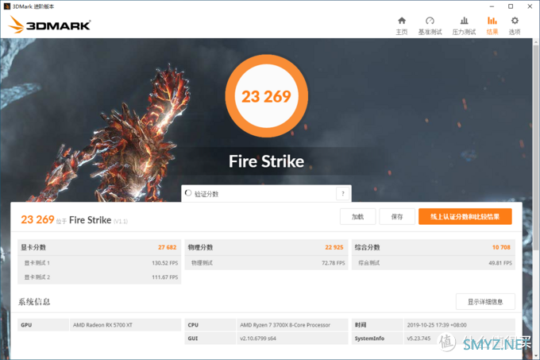Expand details with 显示详细信息 button
This screenshot has height=360, width=540.
tap(484, 301)
